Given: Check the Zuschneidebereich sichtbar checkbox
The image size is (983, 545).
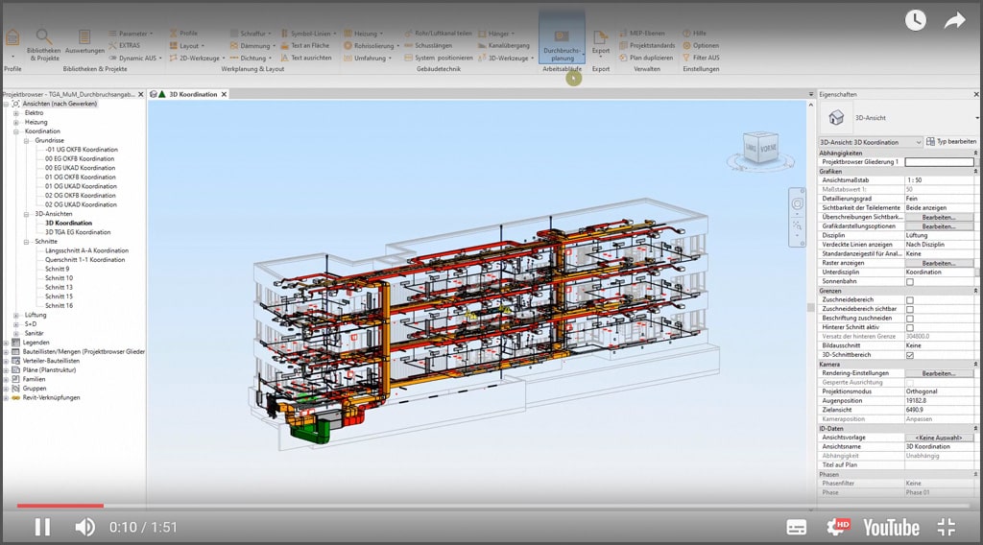Looking at the screenshot, I should click(x=910, y=309).
